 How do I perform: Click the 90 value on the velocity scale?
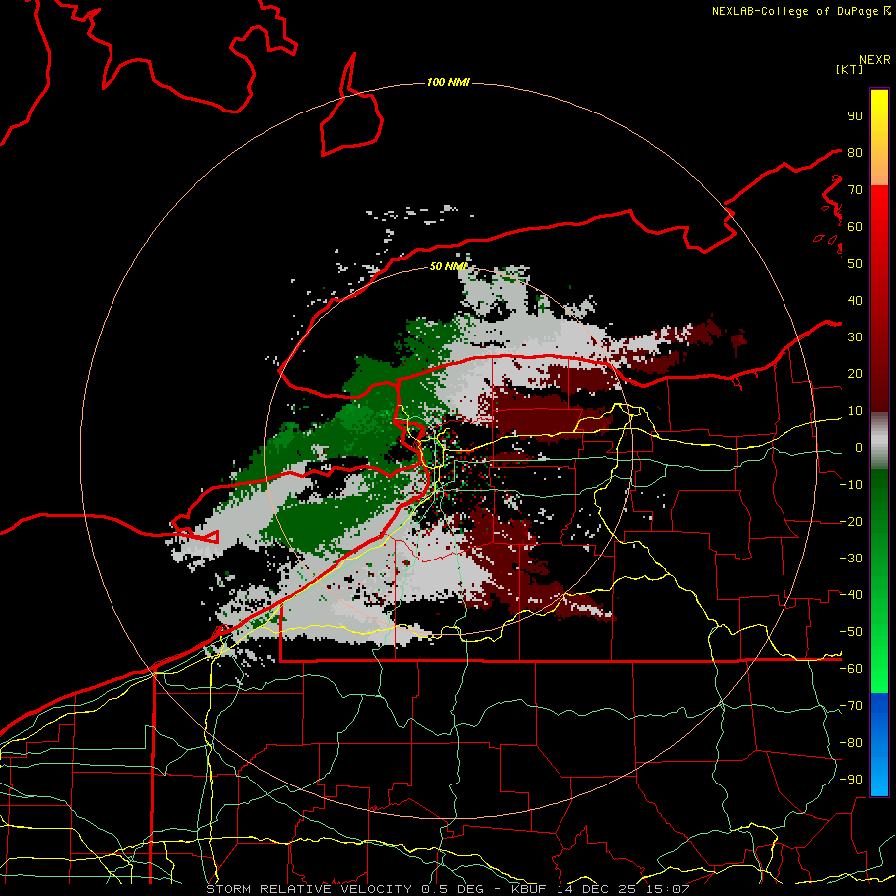point(855,116)
